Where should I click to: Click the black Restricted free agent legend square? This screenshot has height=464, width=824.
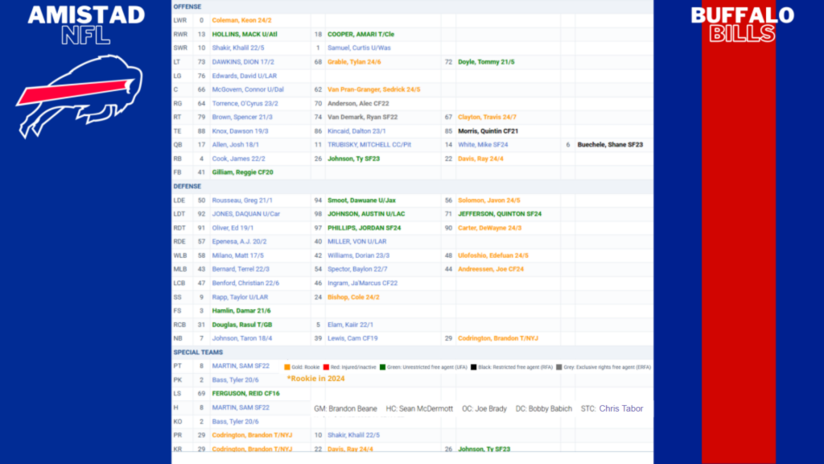point(474,367)
